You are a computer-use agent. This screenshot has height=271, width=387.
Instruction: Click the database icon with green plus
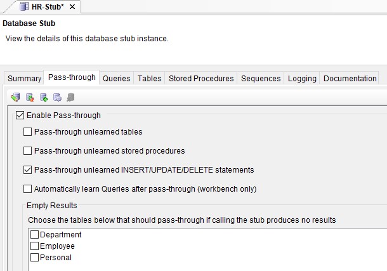coord(43,97)
